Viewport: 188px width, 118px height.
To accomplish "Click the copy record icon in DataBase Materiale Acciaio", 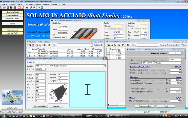I will 115,45.
